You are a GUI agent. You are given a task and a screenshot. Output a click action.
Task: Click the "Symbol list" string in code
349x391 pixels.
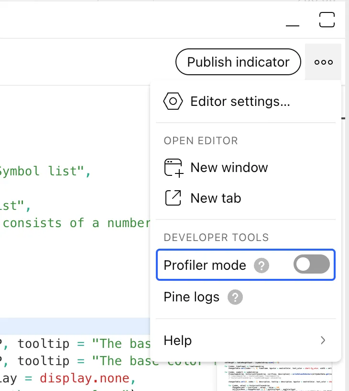point(43,171)
